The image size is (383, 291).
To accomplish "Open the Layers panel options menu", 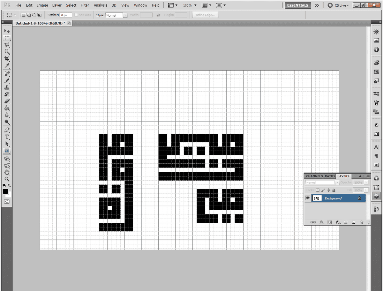I will point(367,176).
